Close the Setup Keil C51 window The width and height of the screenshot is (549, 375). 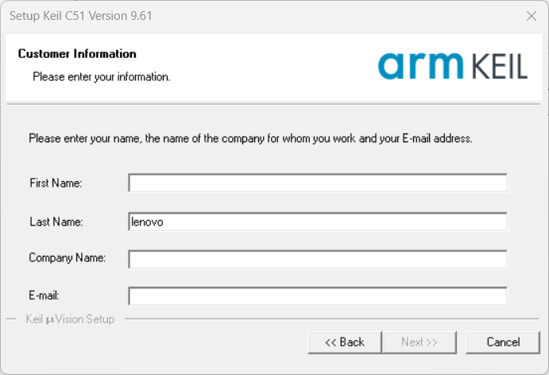(531, 16)
